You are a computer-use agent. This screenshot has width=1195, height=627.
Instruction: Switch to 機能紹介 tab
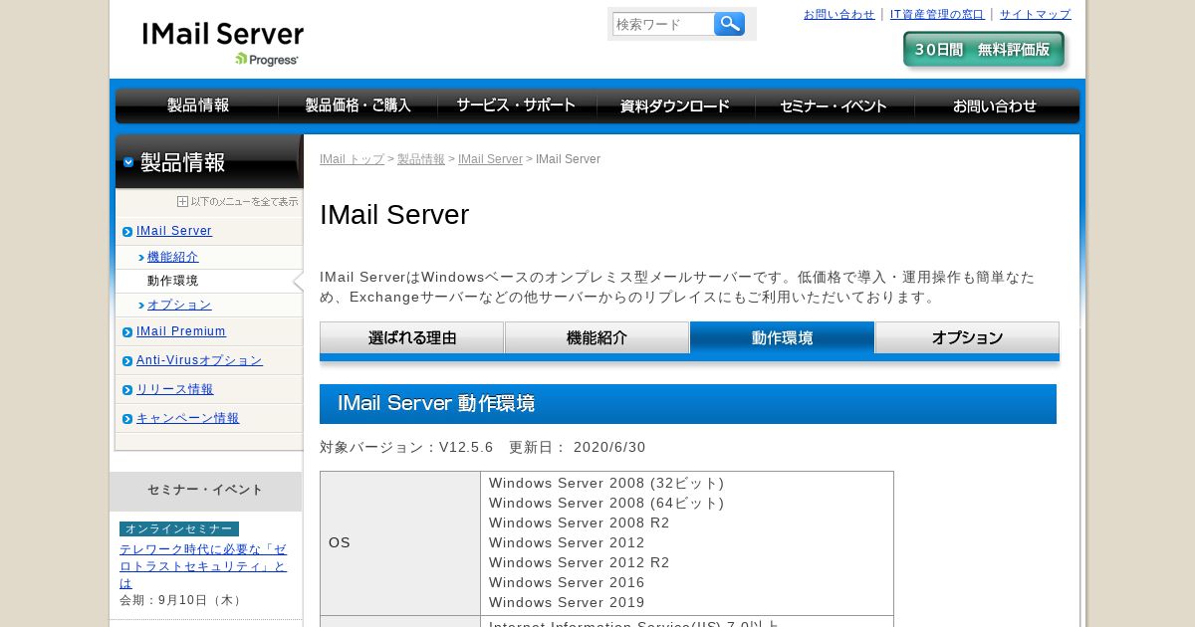coord(597,337)
